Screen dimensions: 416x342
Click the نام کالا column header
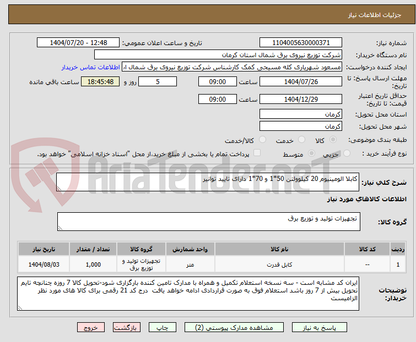[280, 249]
